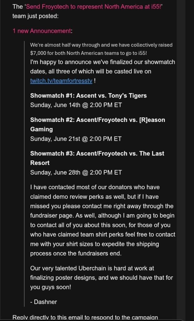Click the vertical quote bar left of the announcement
This screenshot has width=194, height=321.
click(x=24, y=172)
